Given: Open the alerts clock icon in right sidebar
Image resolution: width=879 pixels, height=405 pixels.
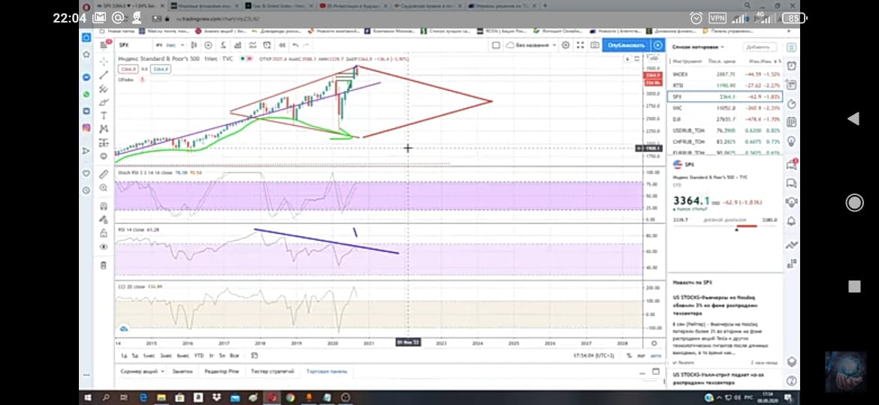Looking at the screenshot, I should click(792, 66).
